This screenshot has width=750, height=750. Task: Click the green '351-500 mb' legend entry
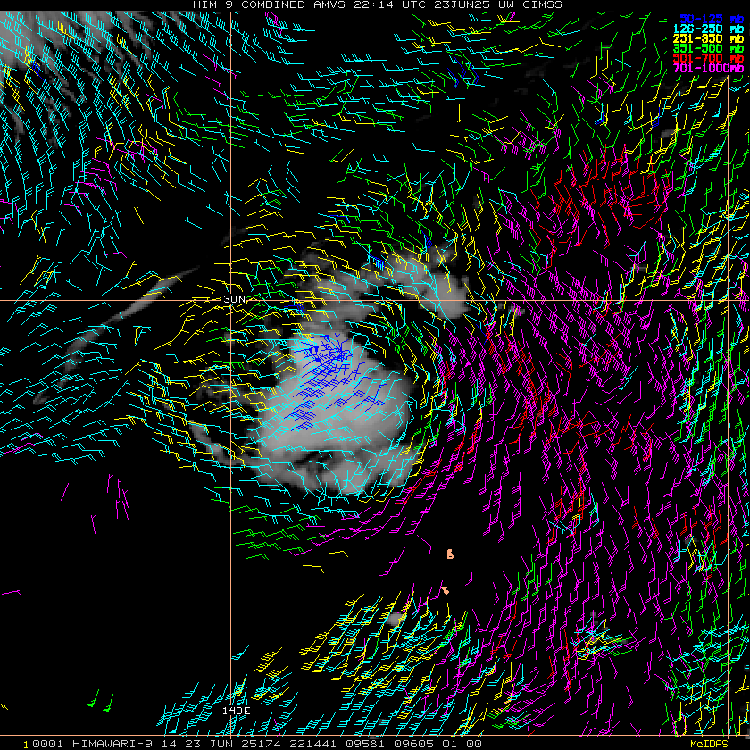click(708, 49)
